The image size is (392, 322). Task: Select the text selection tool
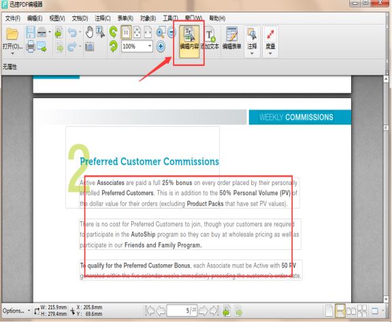coord(101,32)
